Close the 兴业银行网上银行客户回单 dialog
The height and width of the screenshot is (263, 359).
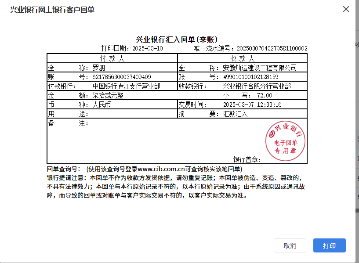(x=346, y=9)
